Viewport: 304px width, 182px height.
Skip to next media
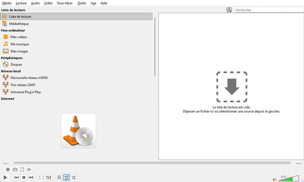point(31,177)
